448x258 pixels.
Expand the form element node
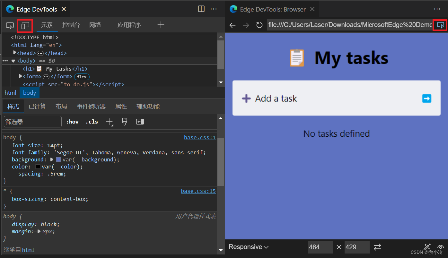pos(21,76)
